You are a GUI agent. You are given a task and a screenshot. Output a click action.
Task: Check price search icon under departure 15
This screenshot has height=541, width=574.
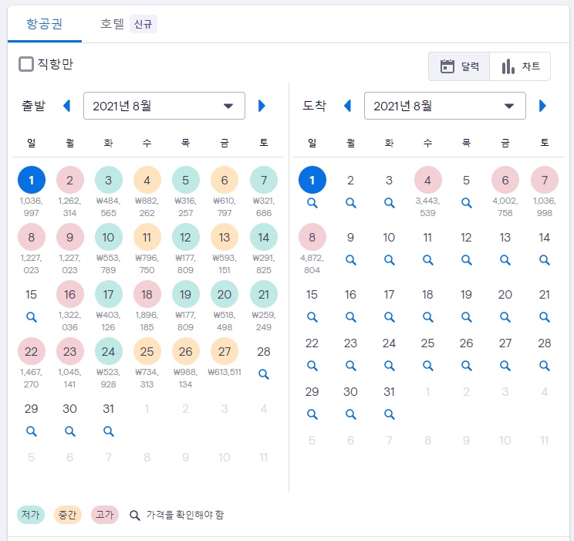point(32,317)
